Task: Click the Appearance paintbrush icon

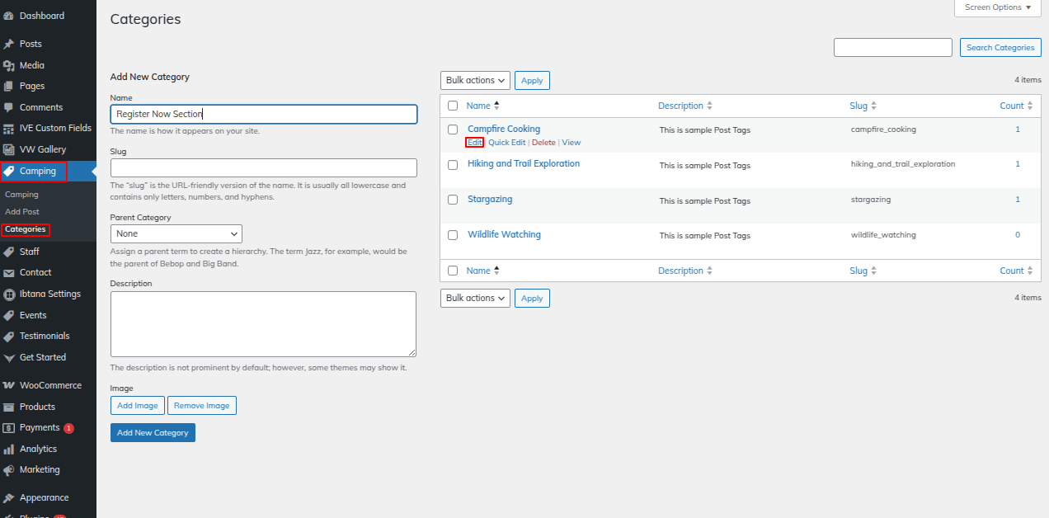Action: pyautogui.click(x=9, y=498)
